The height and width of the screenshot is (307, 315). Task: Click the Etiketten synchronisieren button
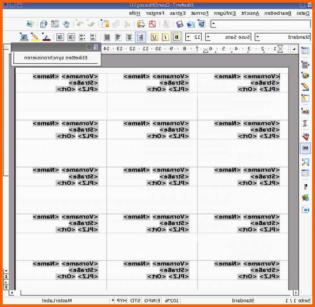click(56, 58)
